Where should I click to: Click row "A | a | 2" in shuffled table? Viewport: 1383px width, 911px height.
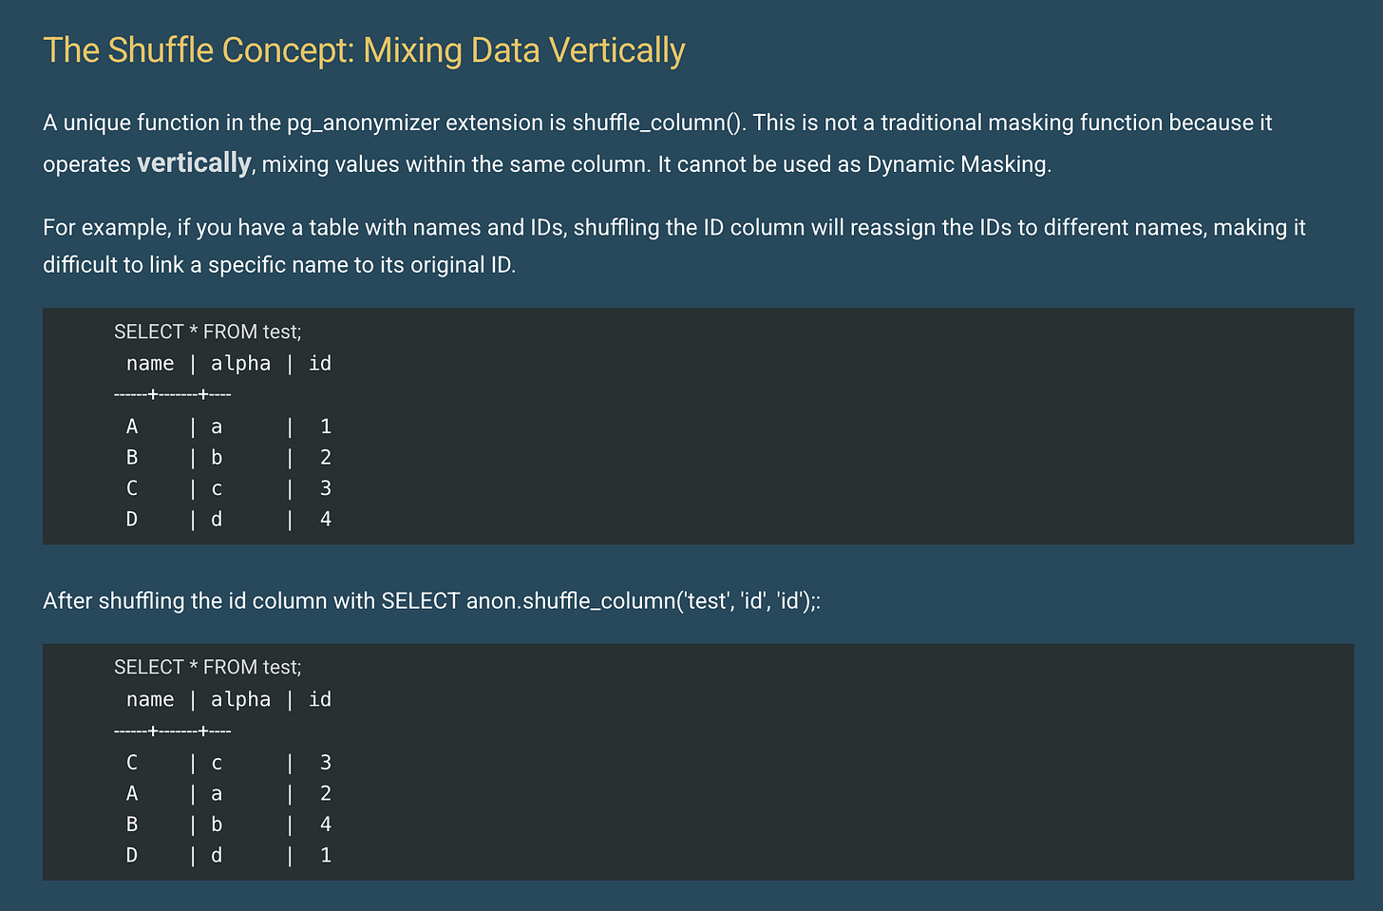(228, 793)
